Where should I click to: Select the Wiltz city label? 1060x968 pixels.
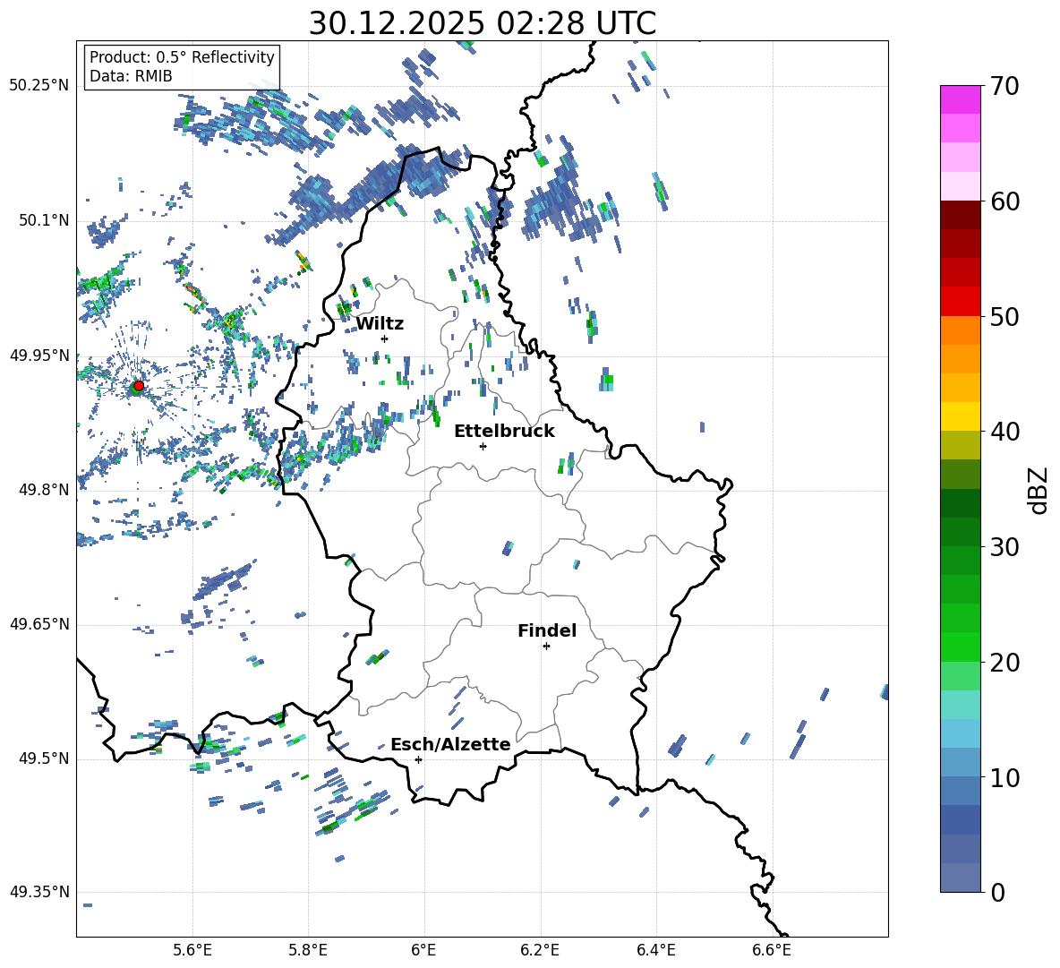tap(380, 323)
